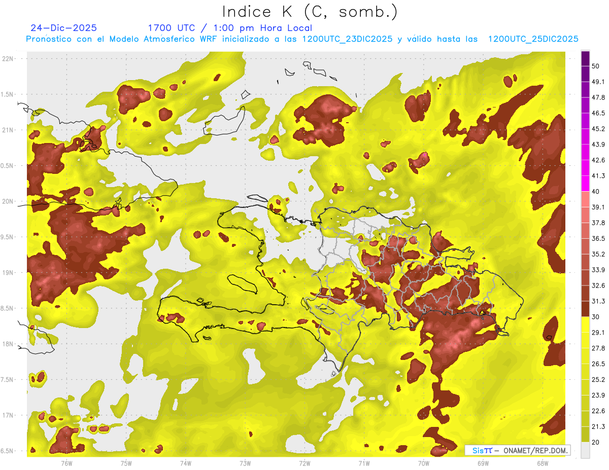Click the '70W' longitude label
The height and width of the screenshot is (470, 609).
click(424, 463)
